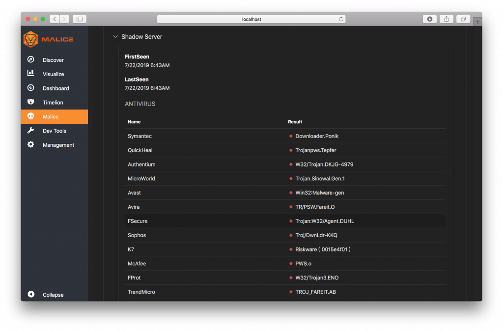This screenshot has height=331, width=503.
Task: Click the ANTIVIRUS section heading
Action: pos(140,104)
